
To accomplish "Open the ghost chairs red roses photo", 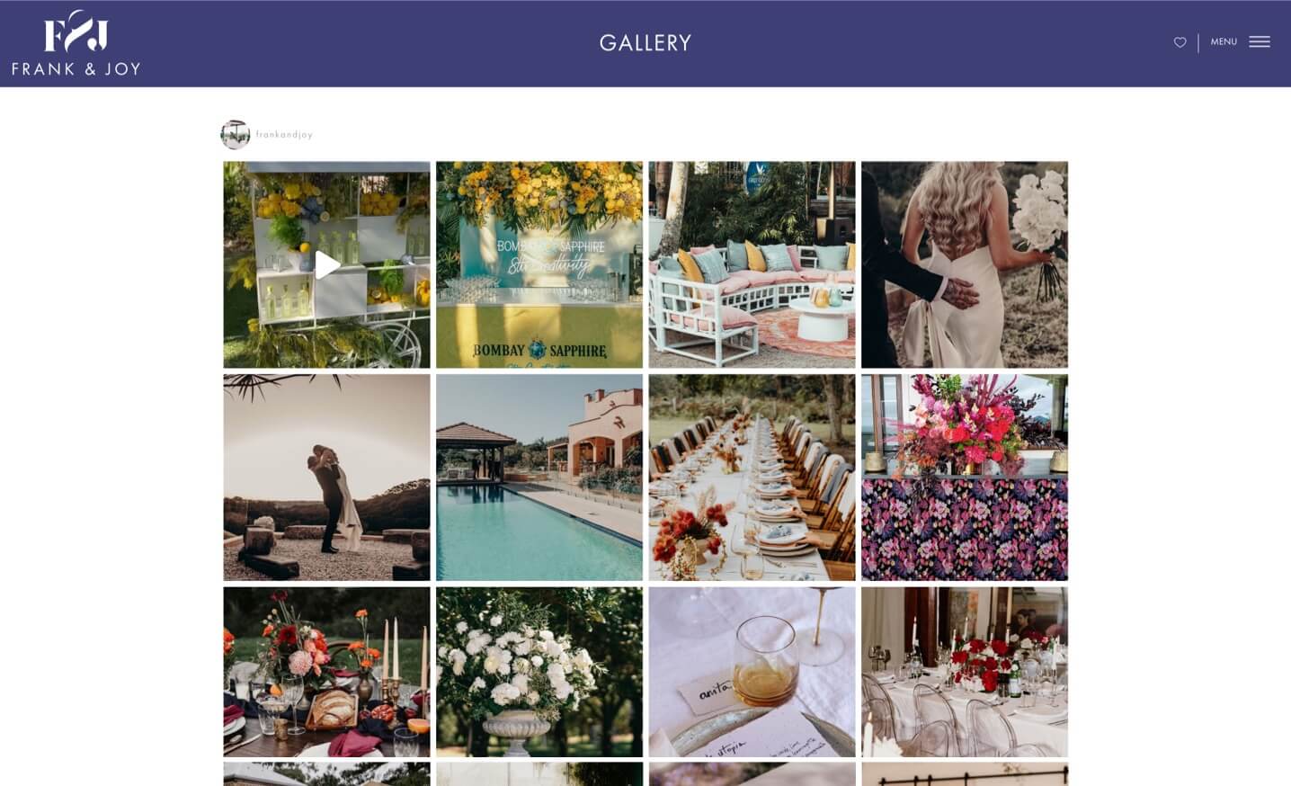I will 965,672.
